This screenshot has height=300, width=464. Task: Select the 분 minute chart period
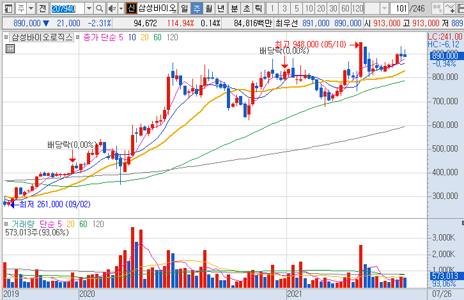235,8
